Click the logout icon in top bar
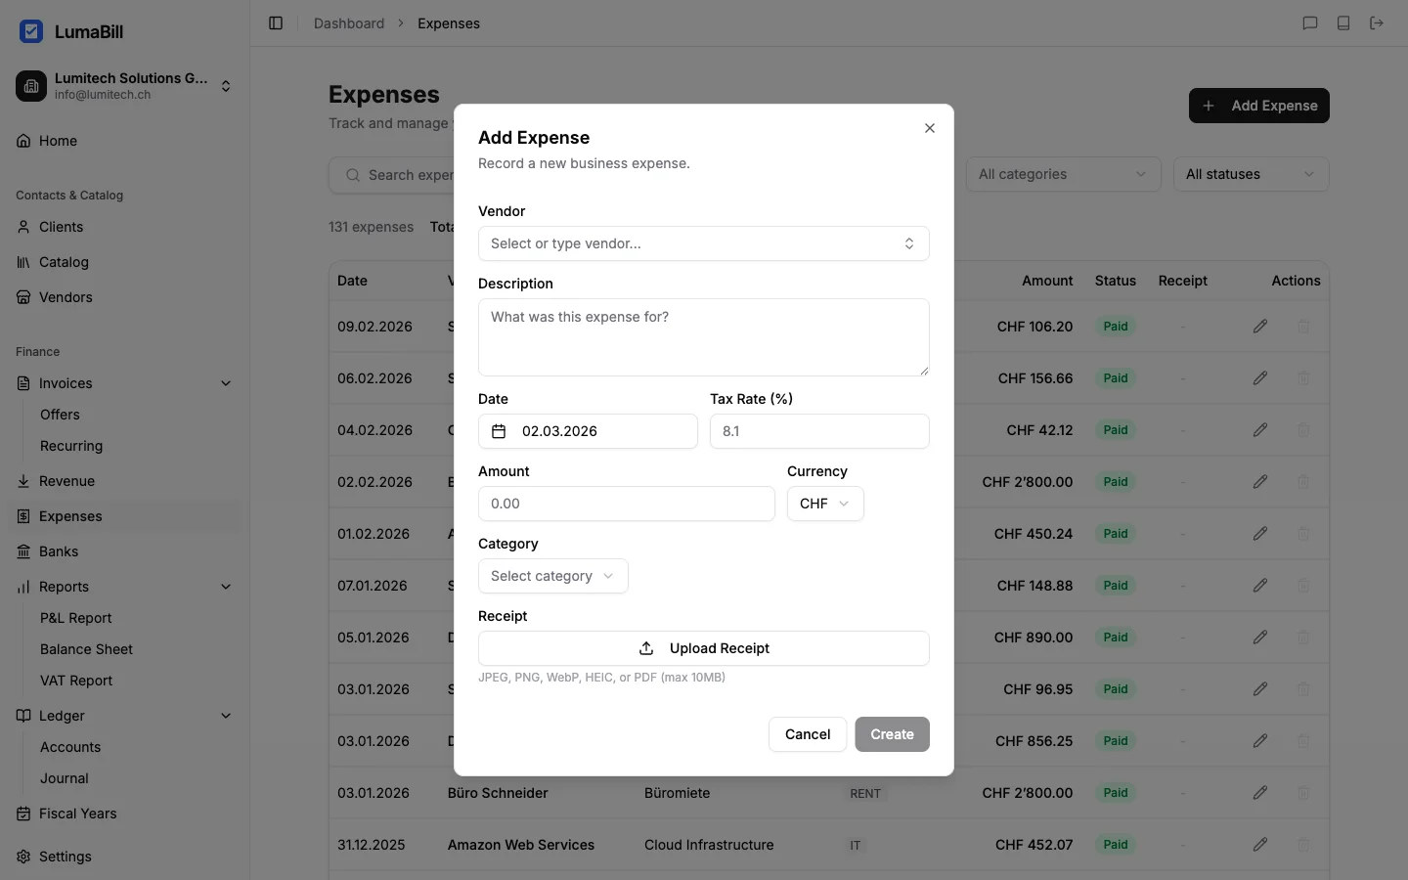 pos(1377,23)
